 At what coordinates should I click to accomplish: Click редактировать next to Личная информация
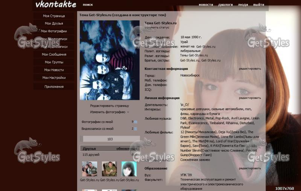(x=250, y=98)
